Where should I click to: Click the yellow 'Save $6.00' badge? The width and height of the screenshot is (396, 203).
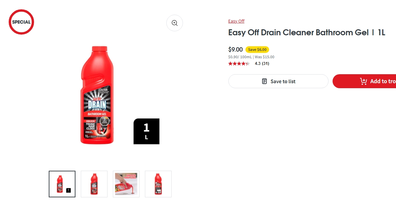click(x=257, y=50)
